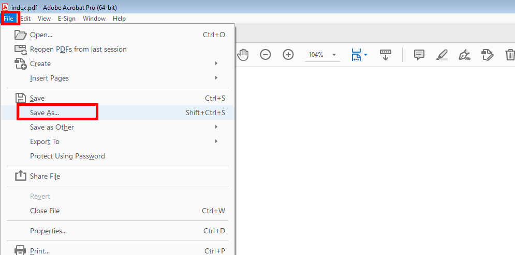Select the Hand pan tool

point(243,55)
